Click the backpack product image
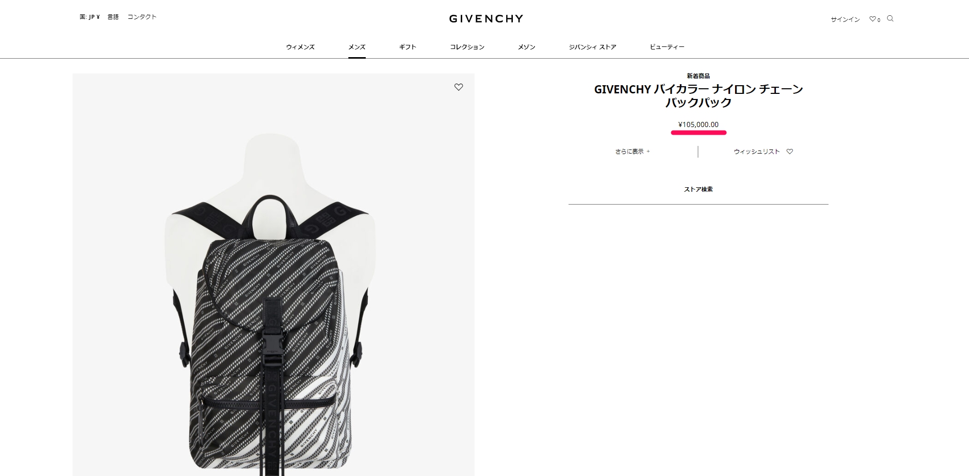This screenshot has height=476, width=969. coord(273,274)
